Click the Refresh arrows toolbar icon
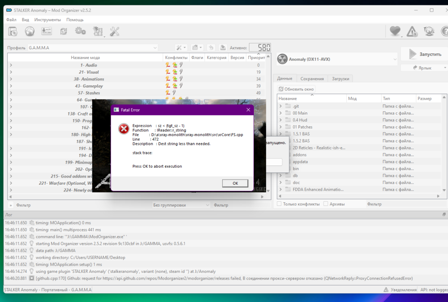Screen dimensions: 448x302 (x=64, y=31)
